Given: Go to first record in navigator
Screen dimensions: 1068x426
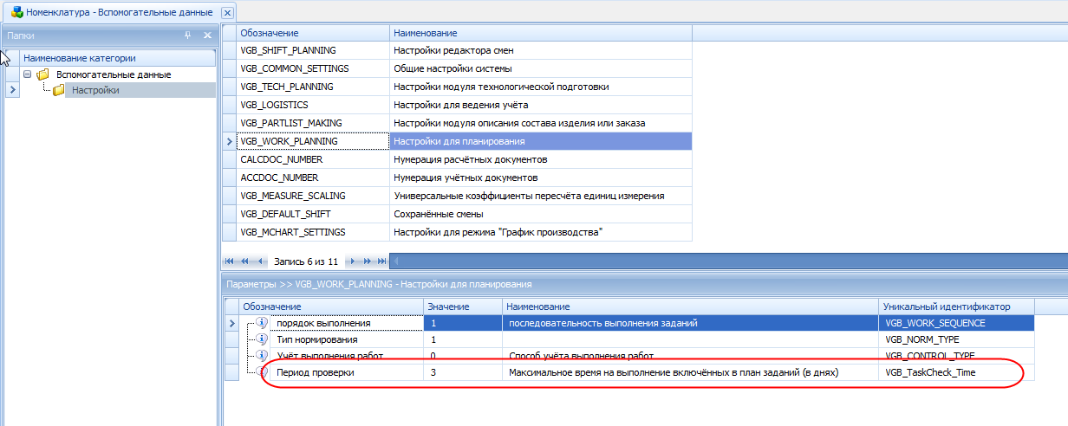Looking at the screenshot, I should pos(230,261).
